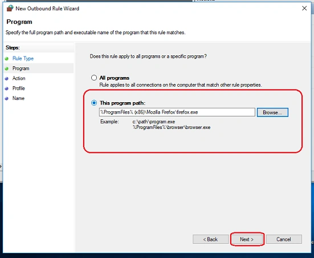Select Profile in the steps list
This screenshot has width=314, height=258.
pos(19,88)
